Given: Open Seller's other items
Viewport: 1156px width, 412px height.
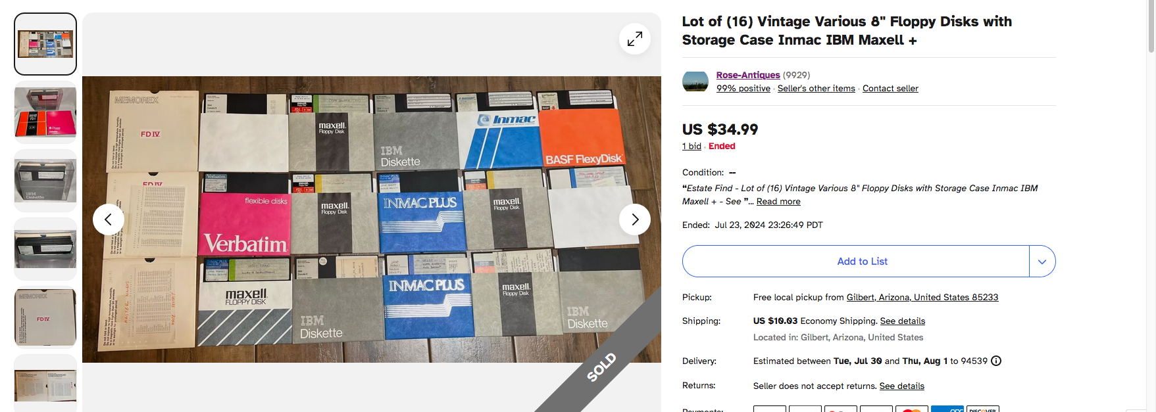Looking at the screenshot, I should (x=816, y=89).
